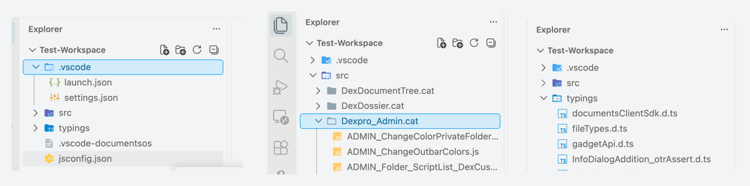Click Refresh icon in left Explorer panel

pos(197,50)
